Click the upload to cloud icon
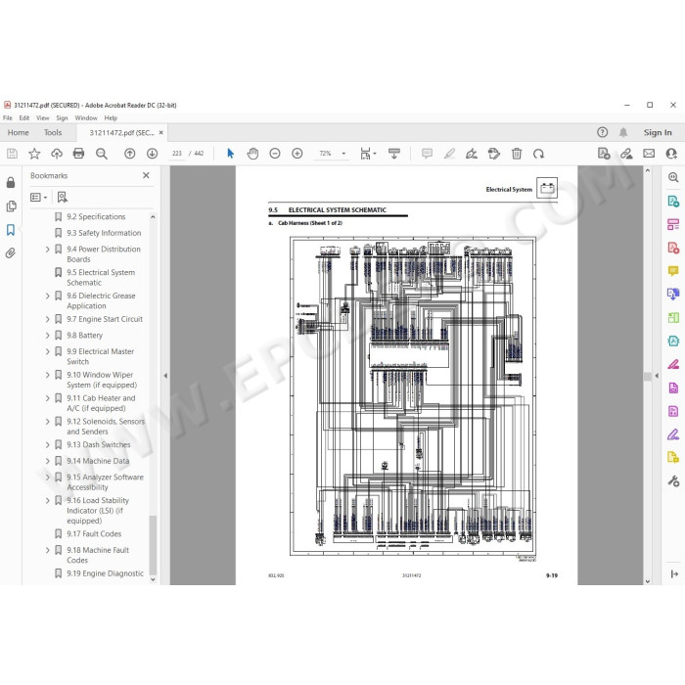This screenshot has width=685, height=685. (57, 154)
